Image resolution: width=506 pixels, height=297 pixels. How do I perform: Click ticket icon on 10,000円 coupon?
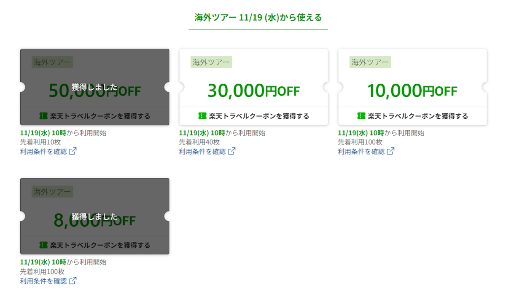click(361, 116)
